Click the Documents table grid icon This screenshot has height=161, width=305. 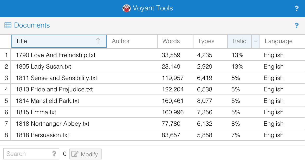[x=8, y=25]
